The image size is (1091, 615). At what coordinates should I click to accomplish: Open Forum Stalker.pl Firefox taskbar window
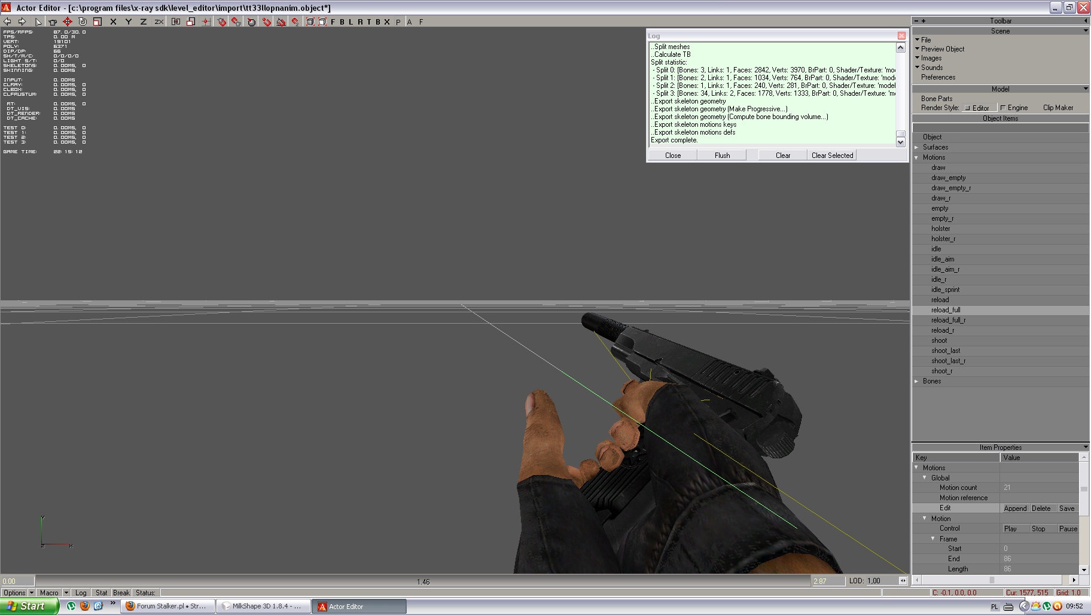169,606
